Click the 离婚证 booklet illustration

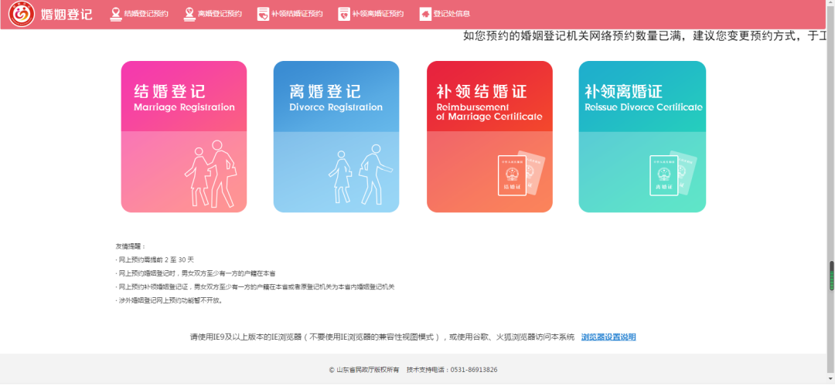click(x=673, y=173)
